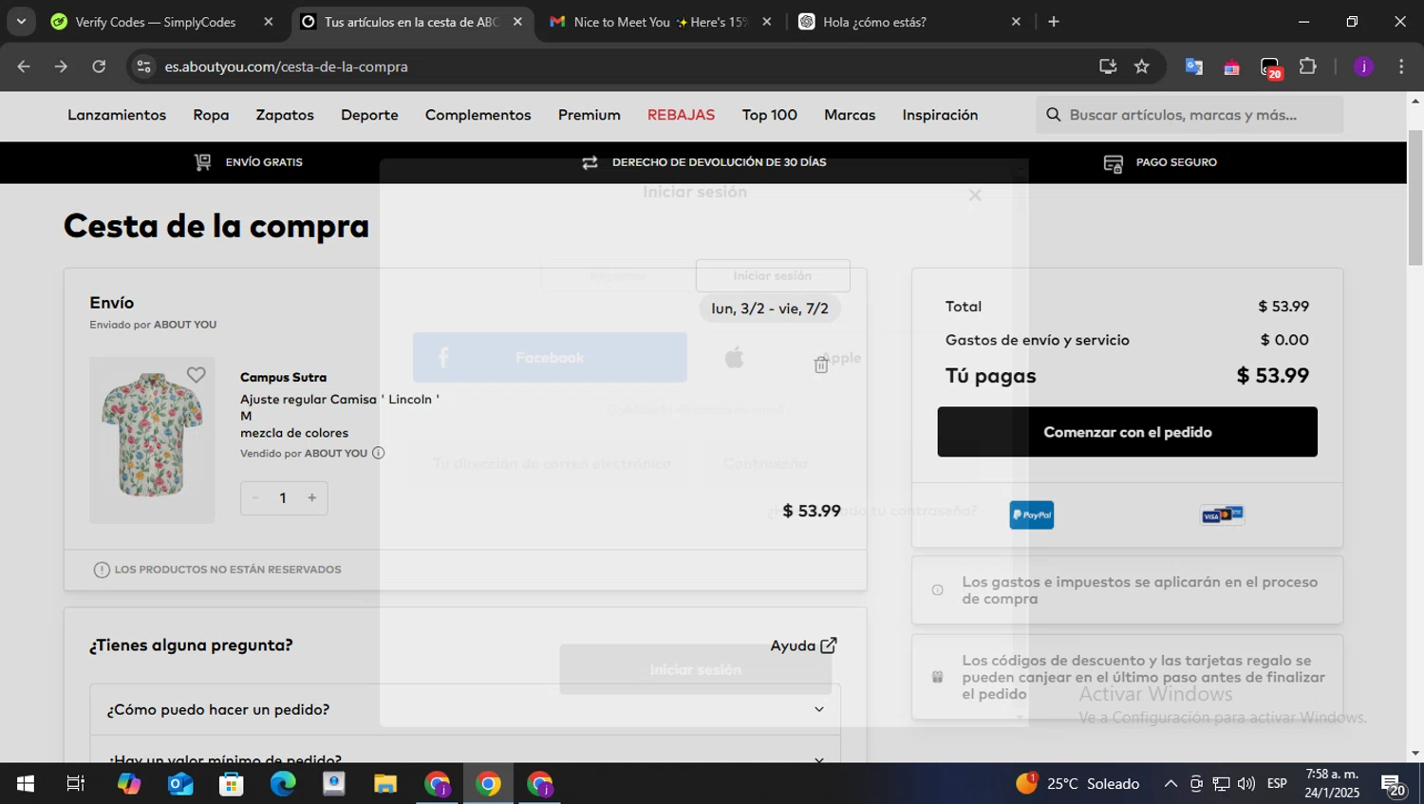Switch input language ESP indicator
The height and width of the screenshot is (804, 1424).
(x=1277, y=784)
